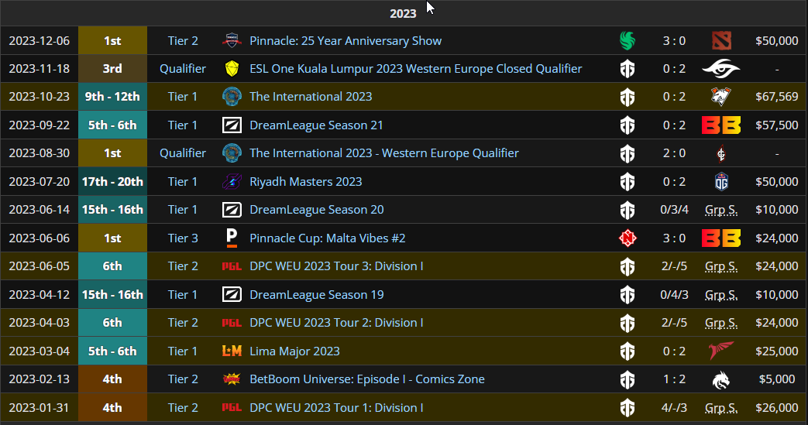The width and height of the screenshot is (808, 425).
Task: Click the BB logo in the DreamLeague Season 21 row
Action: [x=720, y=125]
